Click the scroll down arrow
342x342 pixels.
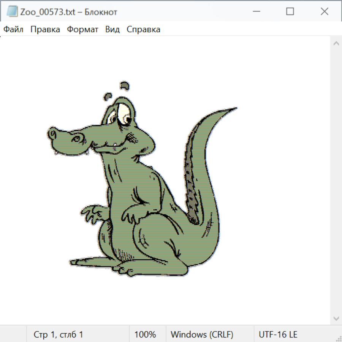point(336,318)
